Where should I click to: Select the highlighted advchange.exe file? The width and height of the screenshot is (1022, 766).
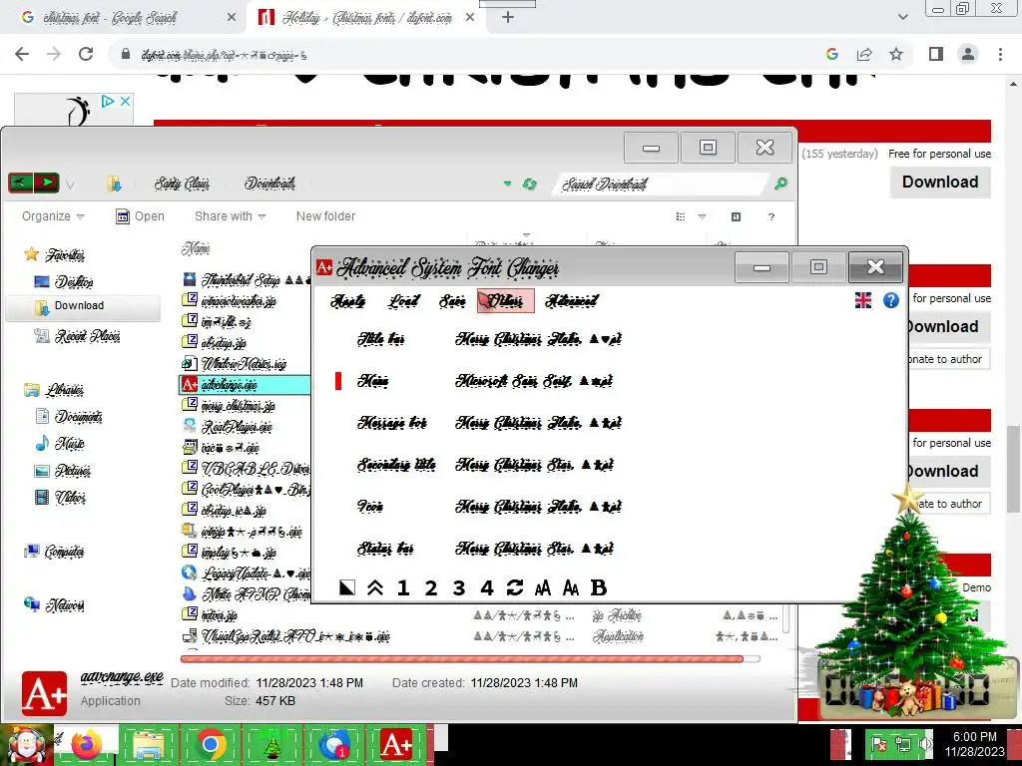point(245,385)
